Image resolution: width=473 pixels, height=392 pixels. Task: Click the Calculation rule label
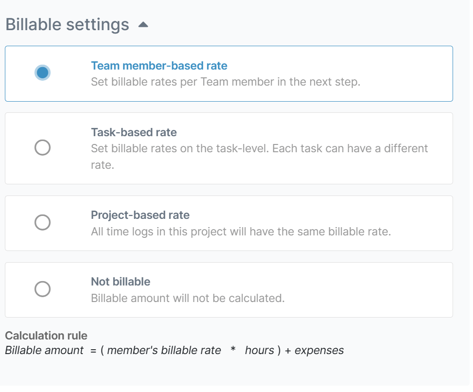(46, 336)
